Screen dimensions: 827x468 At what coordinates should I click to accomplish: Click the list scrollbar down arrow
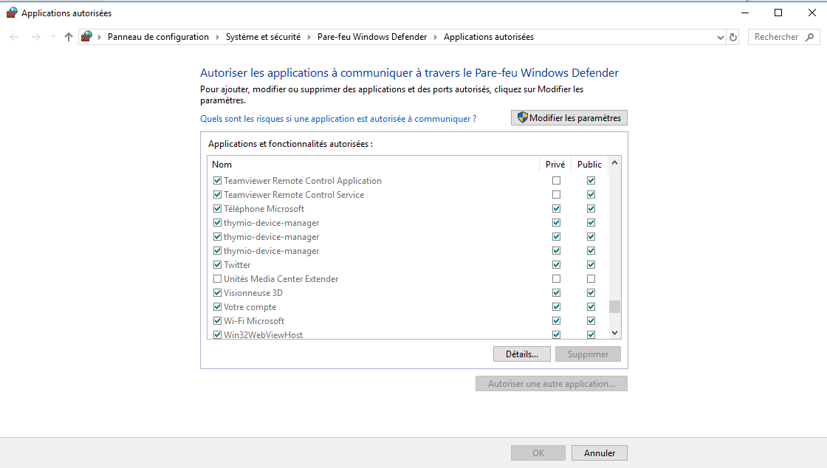tap(614, 333)
